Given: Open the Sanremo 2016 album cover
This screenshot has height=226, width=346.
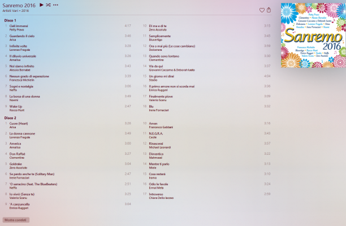Looking at the screenshot, I should coord(313,35).
